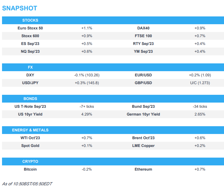
Task: Click the DXY value -0.1% (103.26)
Action: tap(87, 75)
